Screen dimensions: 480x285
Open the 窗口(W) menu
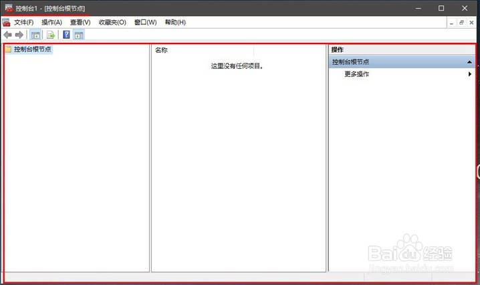pyautogui.click(x=146, y=22)
